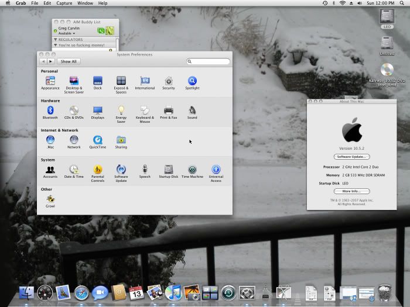Collapse the "You're so fucking money!" group
The height and width of the screenshot is (307, 410).
point(56,45)
